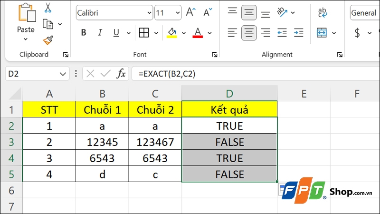This screenshot has width=380, height=214.
Task: Cut selection with the scissors icon
Action: click(48, 8)
